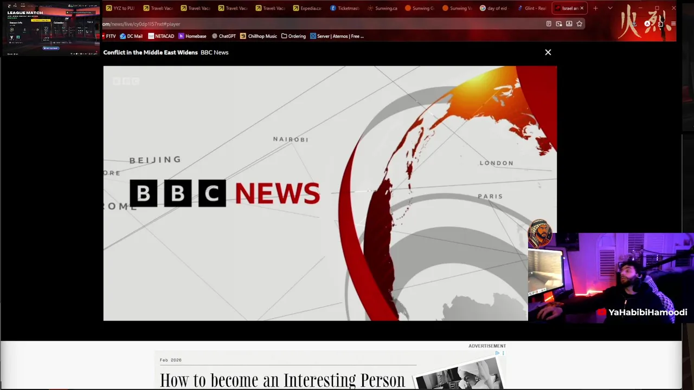
Task: Open the NETACAD bookmark
Action: pyautogui.click(x=161, y=36)
